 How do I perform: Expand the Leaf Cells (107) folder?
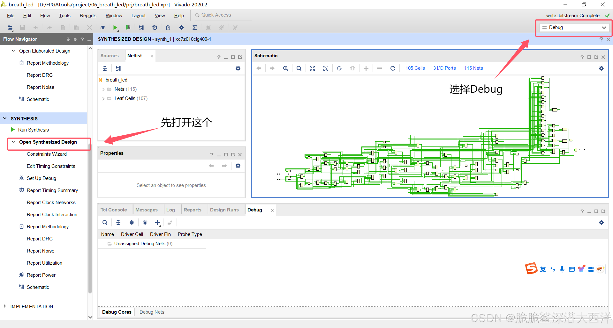103,99
